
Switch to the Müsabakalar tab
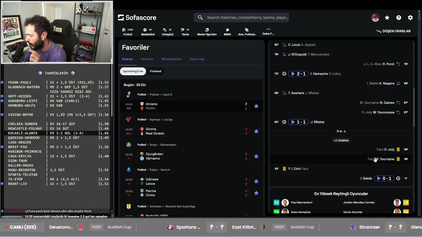point(171,59)
